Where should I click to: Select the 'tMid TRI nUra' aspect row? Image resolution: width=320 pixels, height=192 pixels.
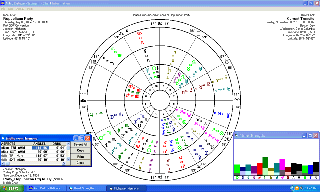click(33, 156)
